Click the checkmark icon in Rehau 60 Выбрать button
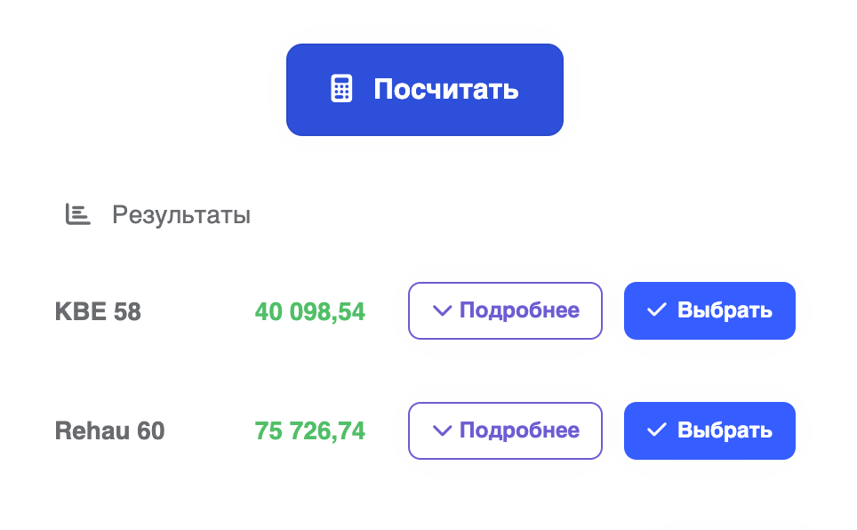This screenshot has width=857, height=530. [655, 430]
